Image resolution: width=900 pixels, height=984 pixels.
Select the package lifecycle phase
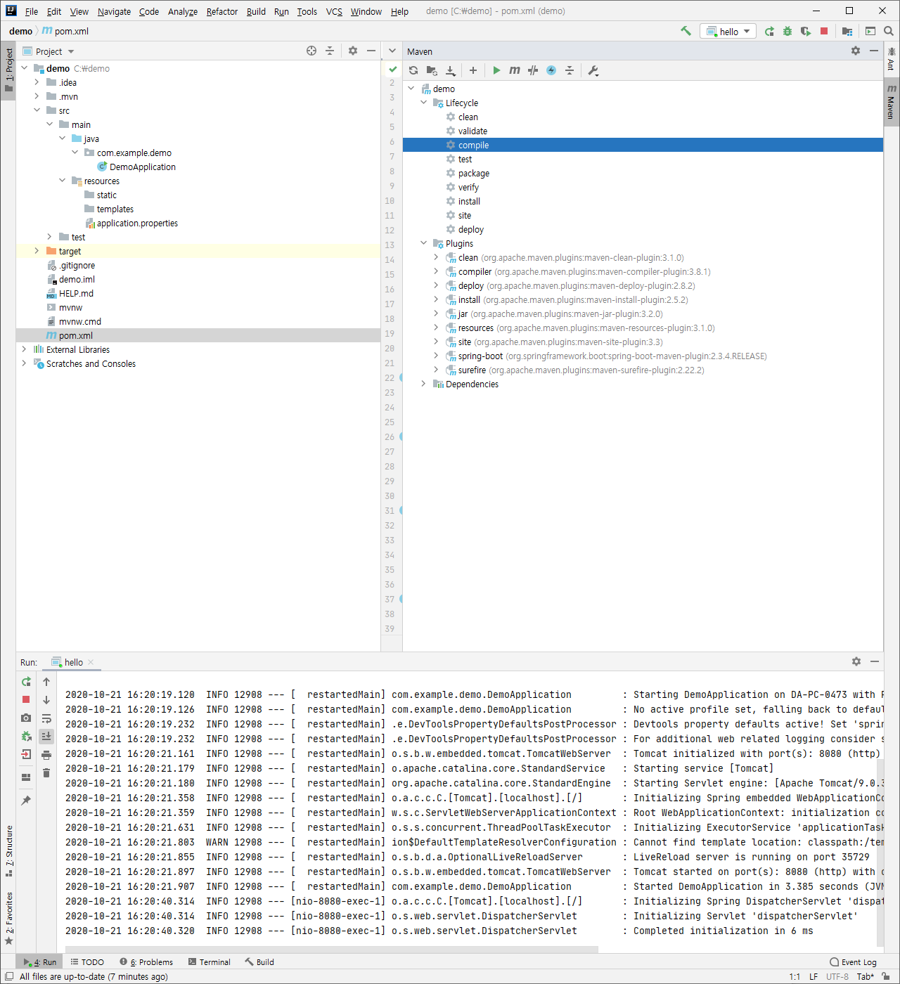474,173
